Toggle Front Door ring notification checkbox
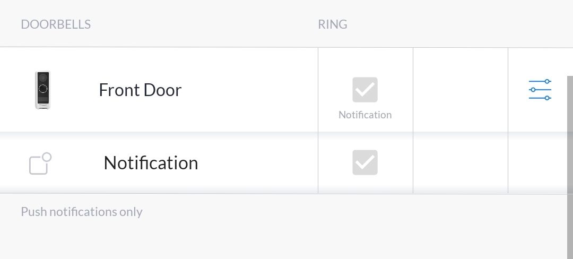This screenshot has height=259, width=573. click(365, 90)
